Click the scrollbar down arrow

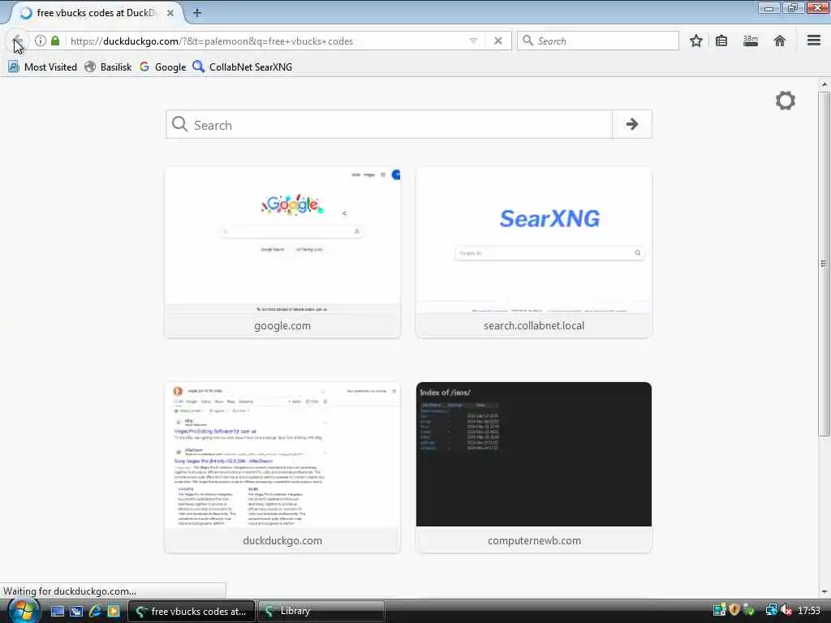click(x=824, y=591)
